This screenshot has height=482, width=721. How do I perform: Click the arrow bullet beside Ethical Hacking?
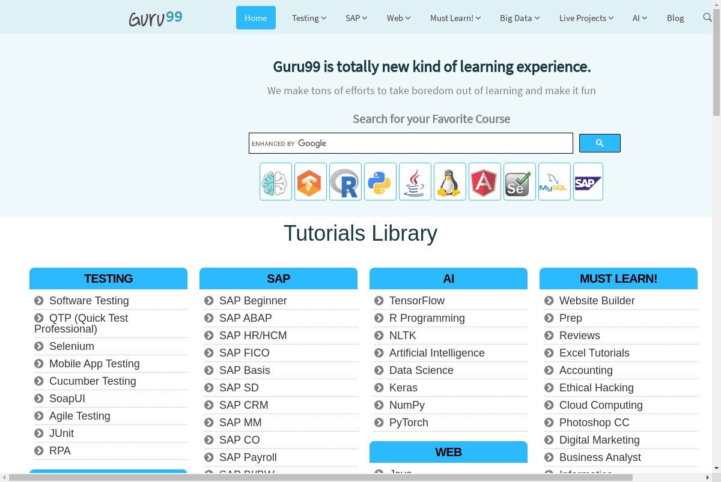pos(549,388)
